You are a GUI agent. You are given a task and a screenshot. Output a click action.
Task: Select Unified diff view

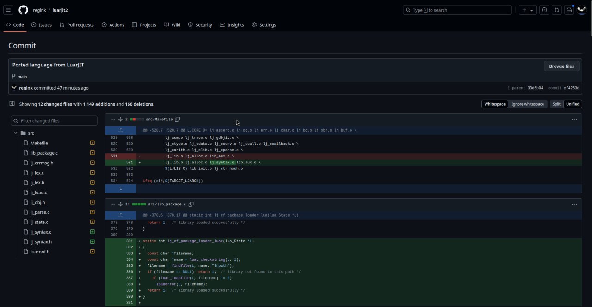[x=573, y=104]
